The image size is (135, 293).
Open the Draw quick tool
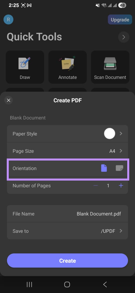pos(25,67)
